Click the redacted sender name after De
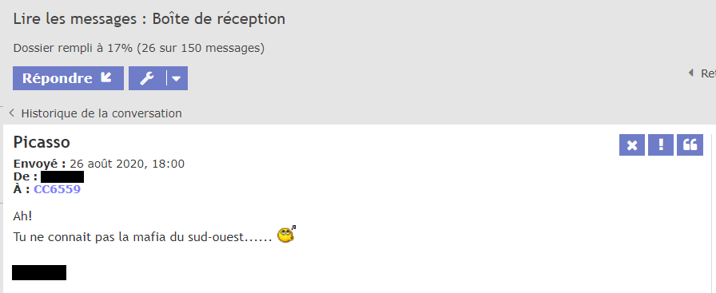The image size is (716, 293). 62,176
